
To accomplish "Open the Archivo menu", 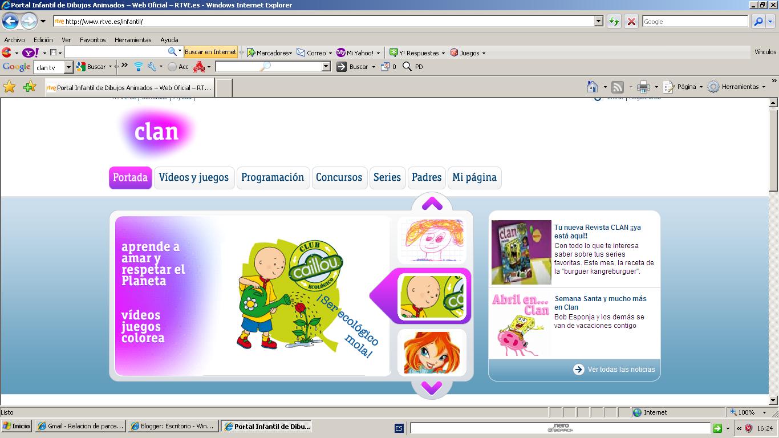I will pyautogui.click(x=14, y=40).
